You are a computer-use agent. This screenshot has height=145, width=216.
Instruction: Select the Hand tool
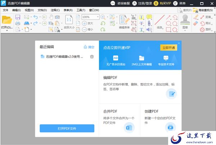pyautogui.click(x=51, y=17)
